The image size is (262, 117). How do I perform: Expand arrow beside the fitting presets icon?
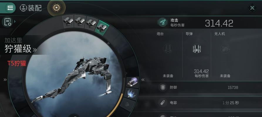[x=15, y=22]
